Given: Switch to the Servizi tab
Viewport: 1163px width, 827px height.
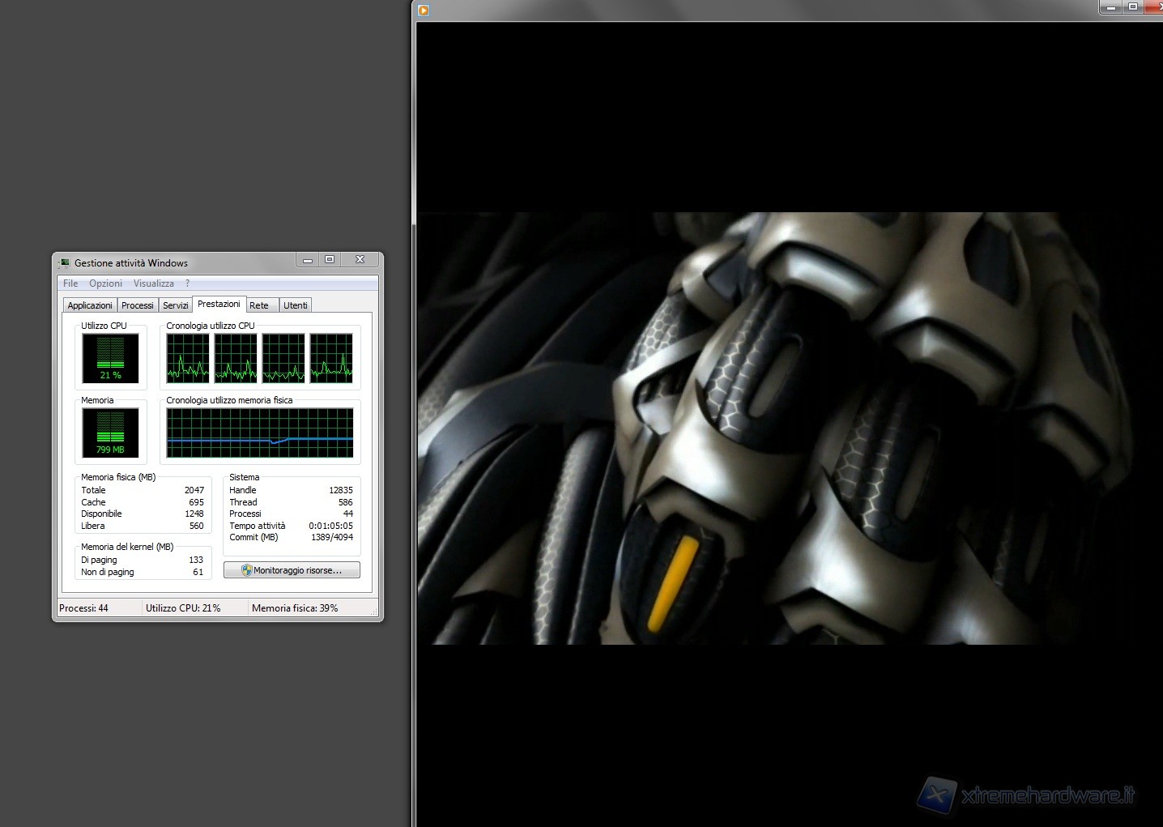Looking at the screenshot, I should click(175, 305).
